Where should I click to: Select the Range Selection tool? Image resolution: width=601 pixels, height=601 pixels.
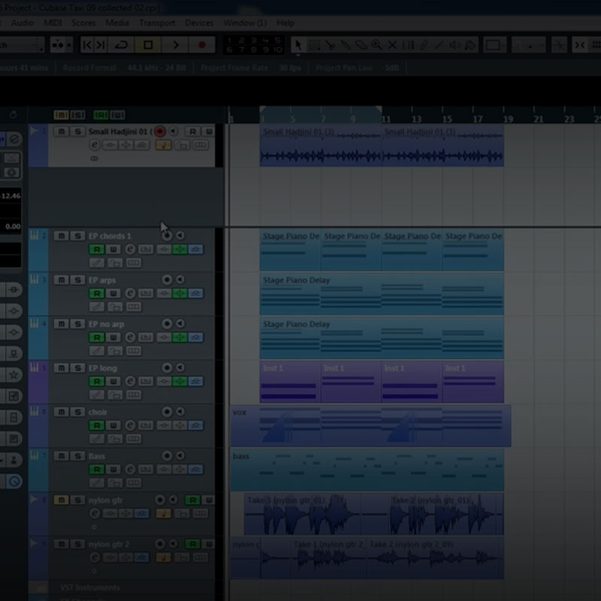click(x=314, y=45)
